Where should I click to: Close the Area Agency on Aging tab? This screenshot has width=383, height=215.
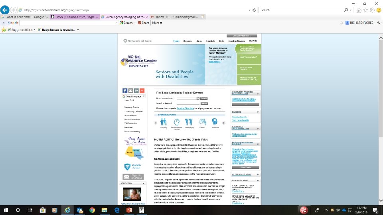coord(147,17)
